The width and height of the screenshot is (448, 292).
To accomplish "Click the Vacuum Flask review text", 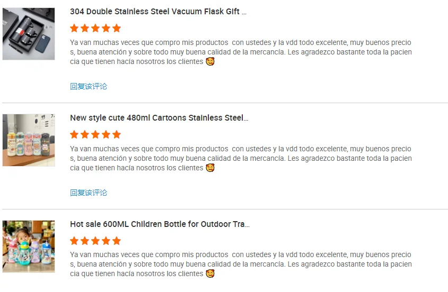I will [241, 52].
